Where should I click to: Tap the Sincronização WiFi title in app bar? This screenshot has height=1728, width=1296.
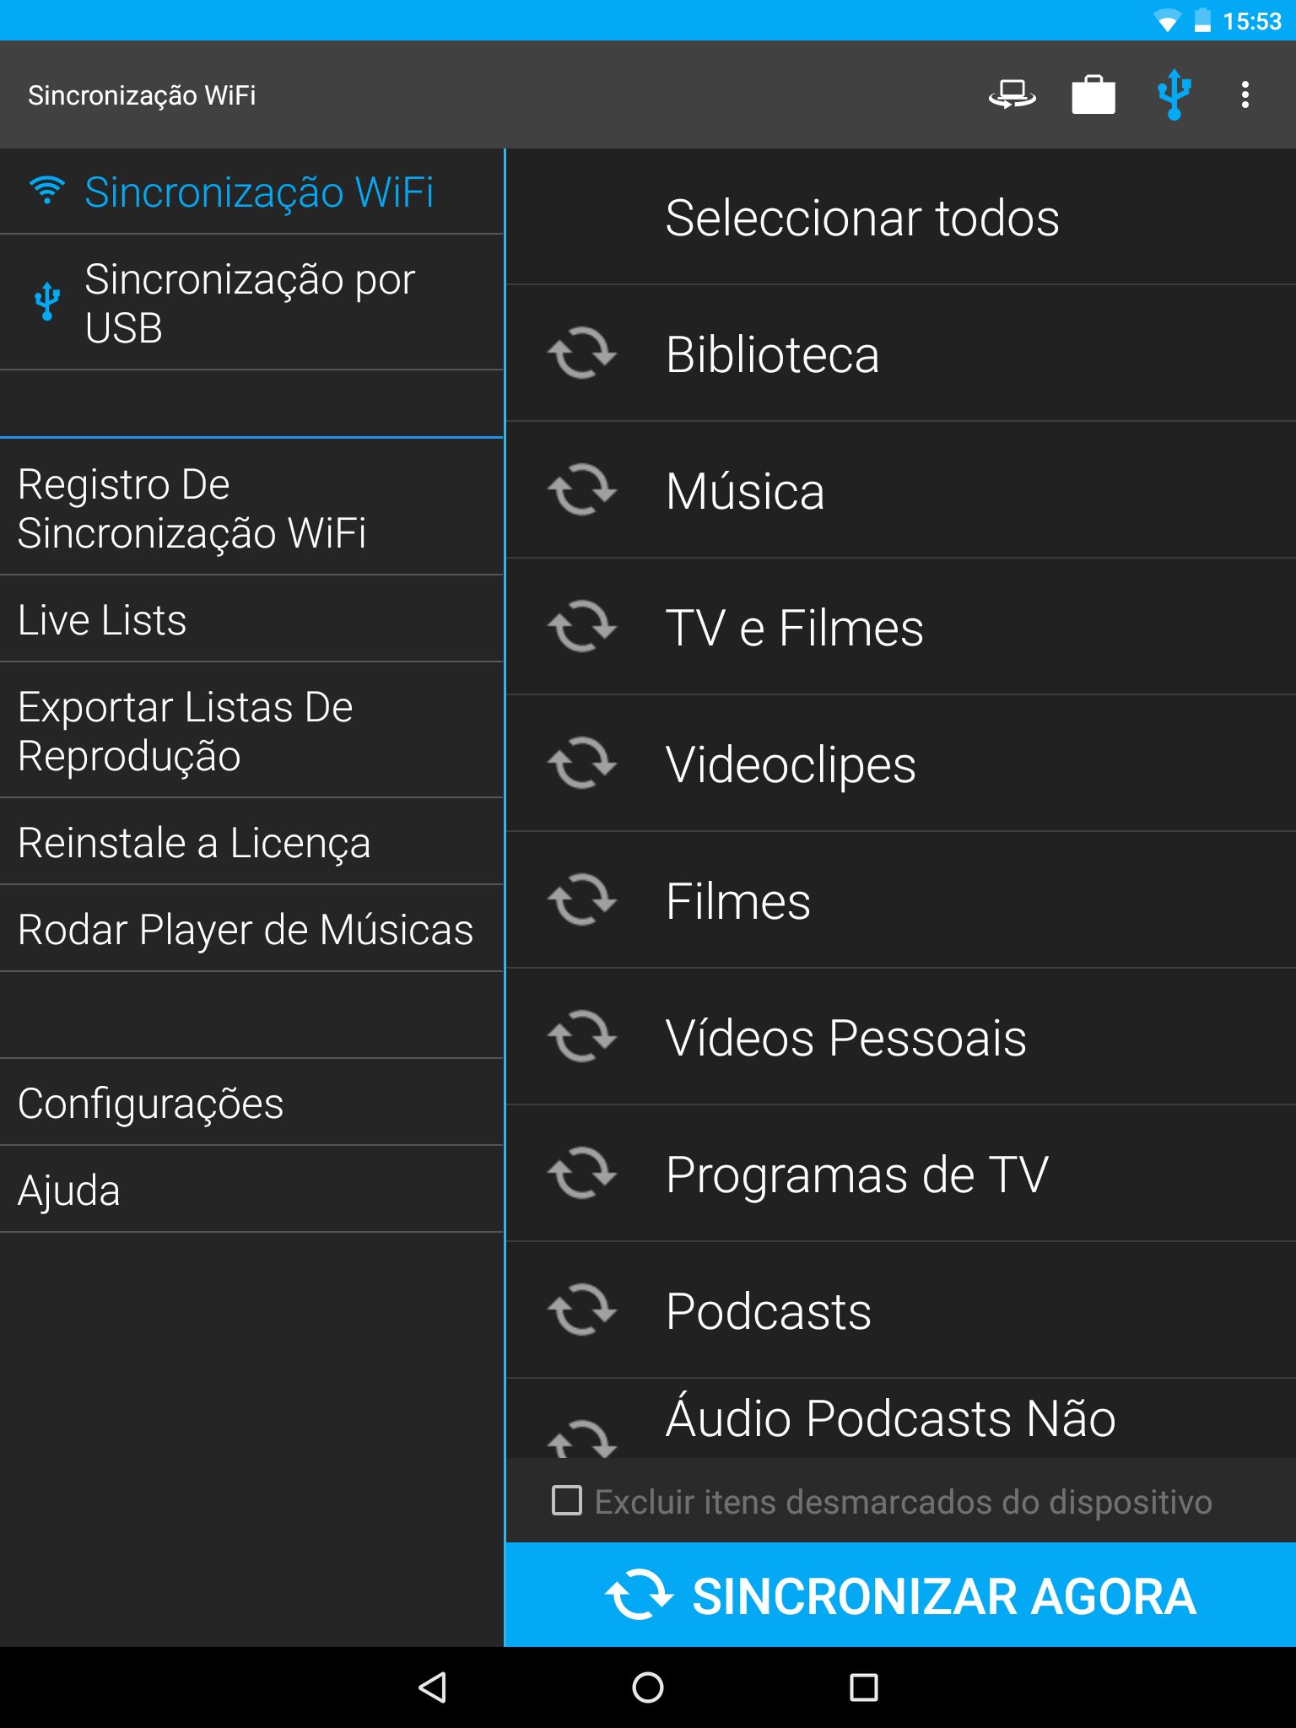[142, 95]
